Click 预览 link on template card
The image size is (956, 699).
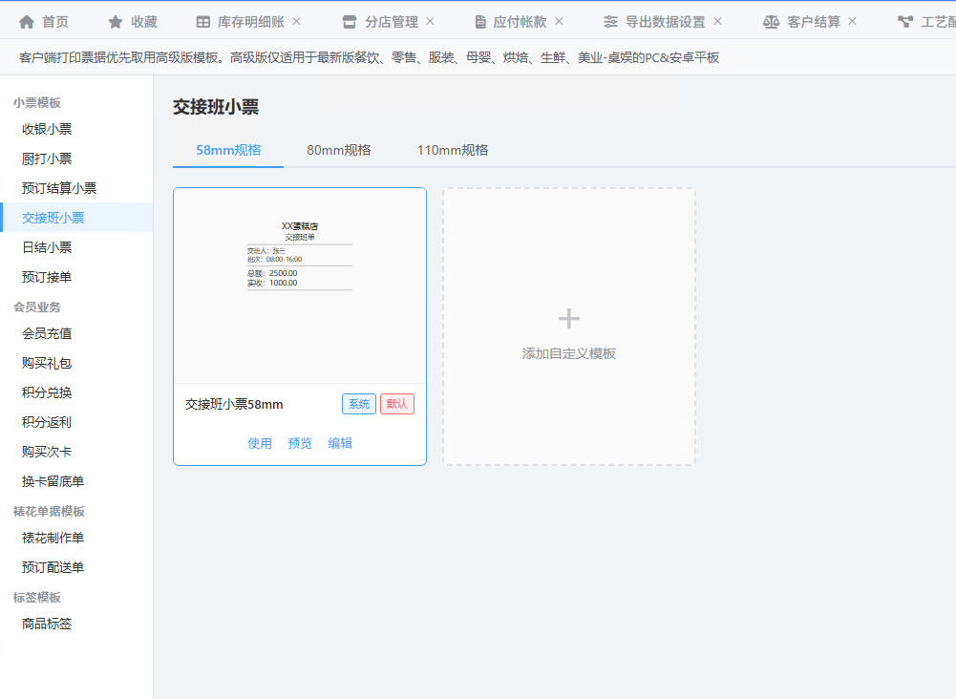click(x=299, y=443)
